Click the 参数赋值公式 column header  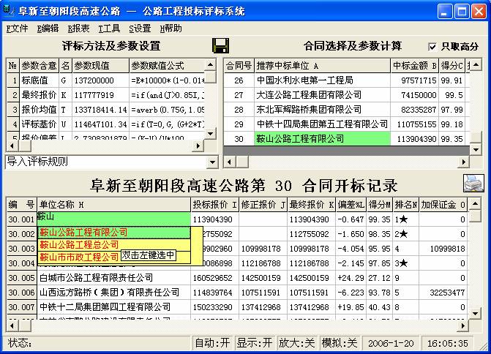click(x=167, y=66)
